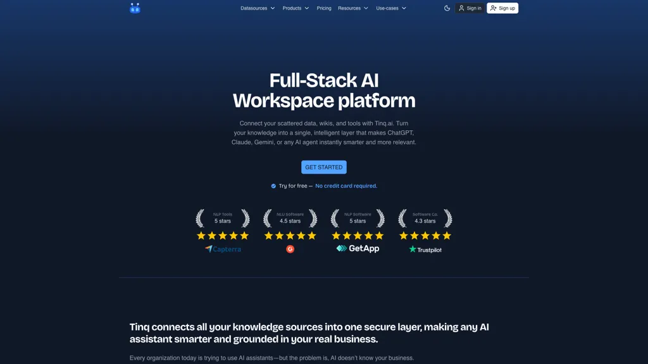Click the NLP Tools 5 stars laurel badge
This screenshot has height=364, width=648.
point(223,218)
